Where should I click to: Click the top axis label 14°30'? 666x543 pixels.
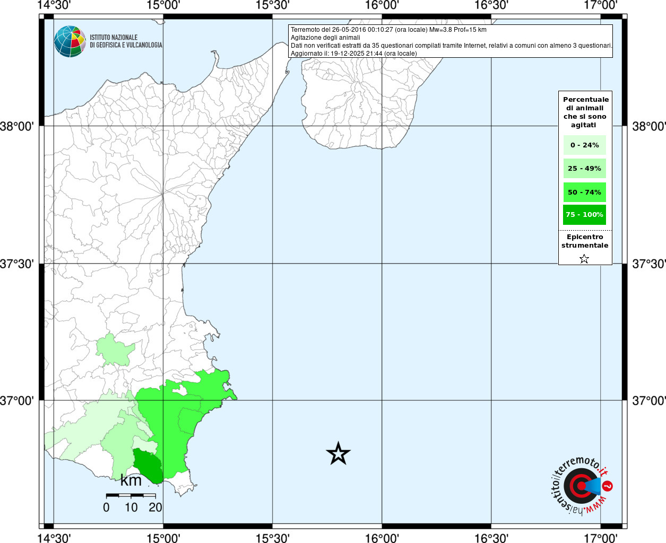(54, 5)
